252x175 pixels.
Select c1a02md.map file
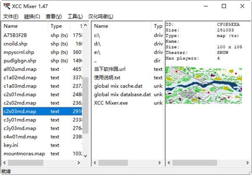(x=42, y=77)
